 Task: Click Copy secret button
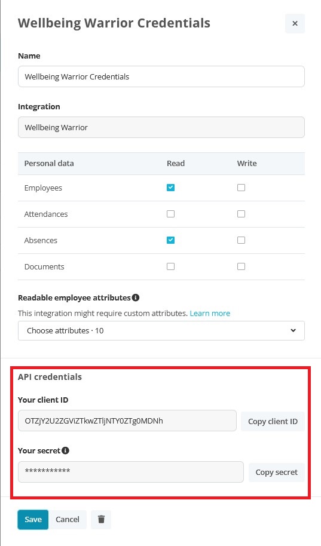(x=276, y=472)
